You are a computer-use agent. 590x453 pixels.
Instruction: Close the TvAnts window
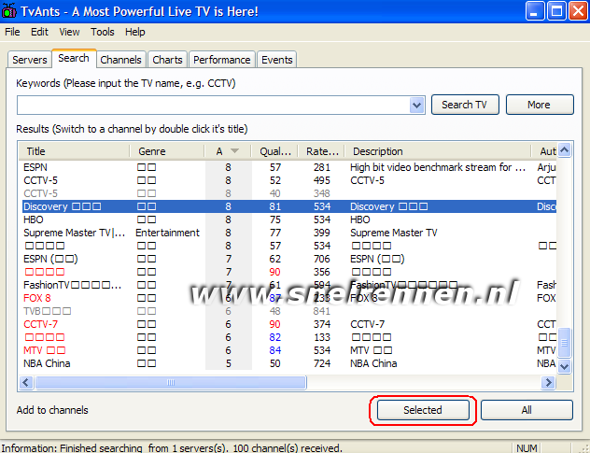click(x=579, y=11)
